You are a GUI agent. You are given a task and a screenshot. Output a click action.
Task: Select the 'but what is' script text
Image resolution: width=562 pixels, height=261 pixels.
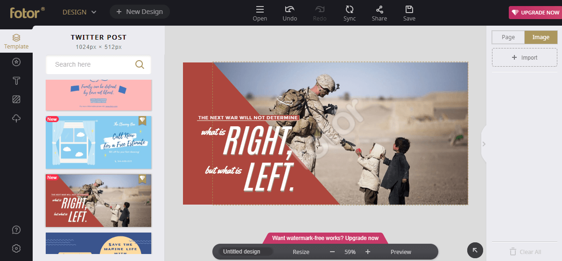223,171
